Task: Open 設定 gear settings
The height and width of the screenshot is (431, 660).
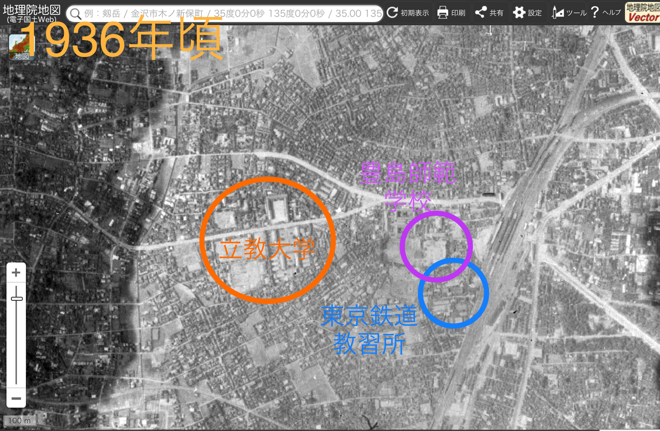Action: pos(527,13)
